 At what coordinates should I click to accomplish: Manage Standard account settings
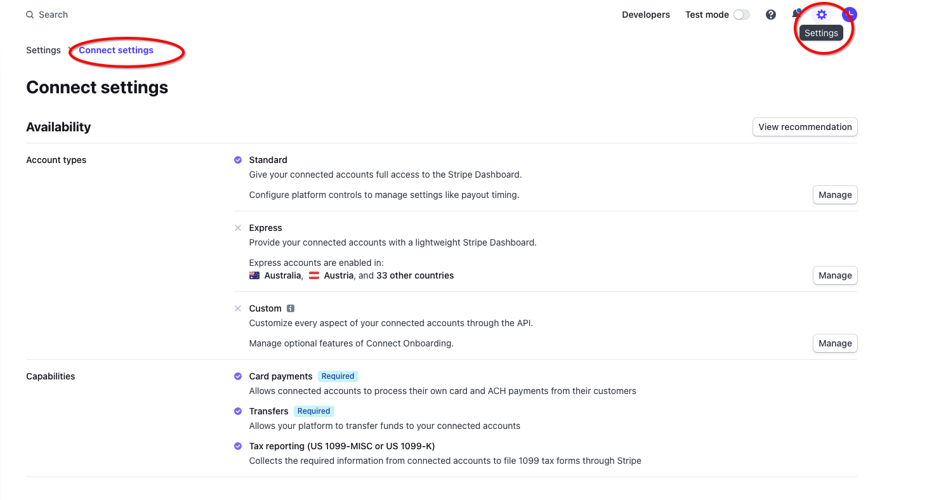(x=834, y=195)
